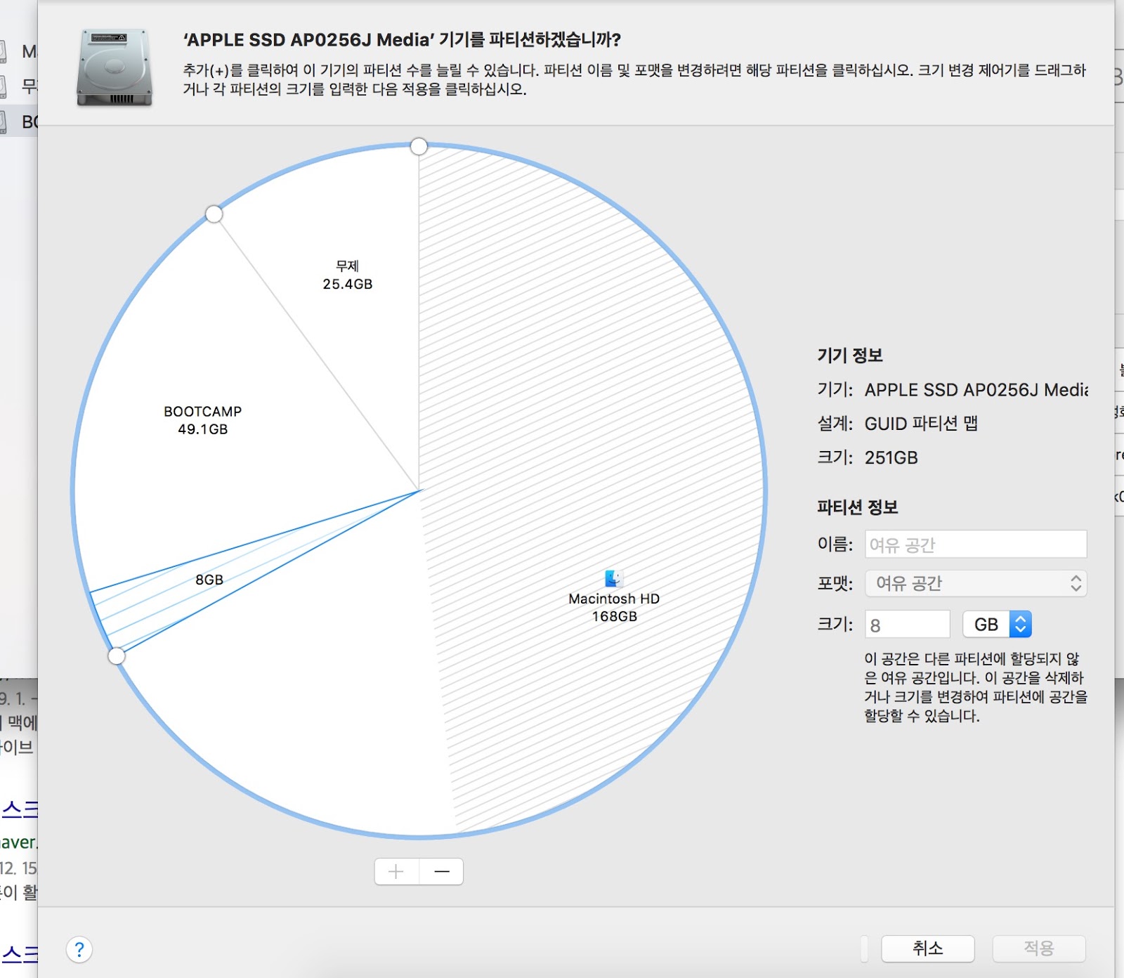This screenshot has height=978, width=1124.
Task: Click the 취소 cancel button
Action: (927, 948)
